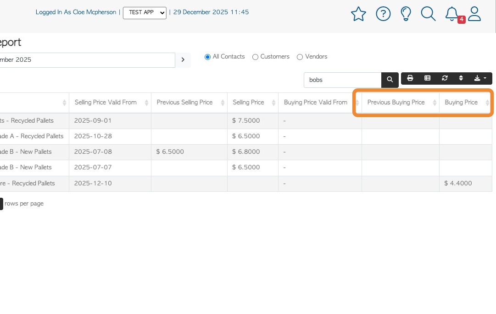Click the print icon in toolbar
The image size is (496, 314).
pos(410,78)
